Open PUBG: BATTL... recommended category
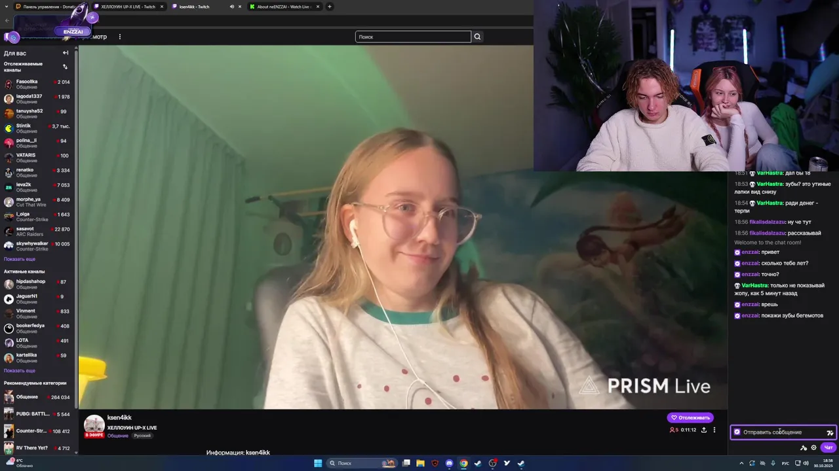Screen dimensions: 839x471 coord(37,414)
